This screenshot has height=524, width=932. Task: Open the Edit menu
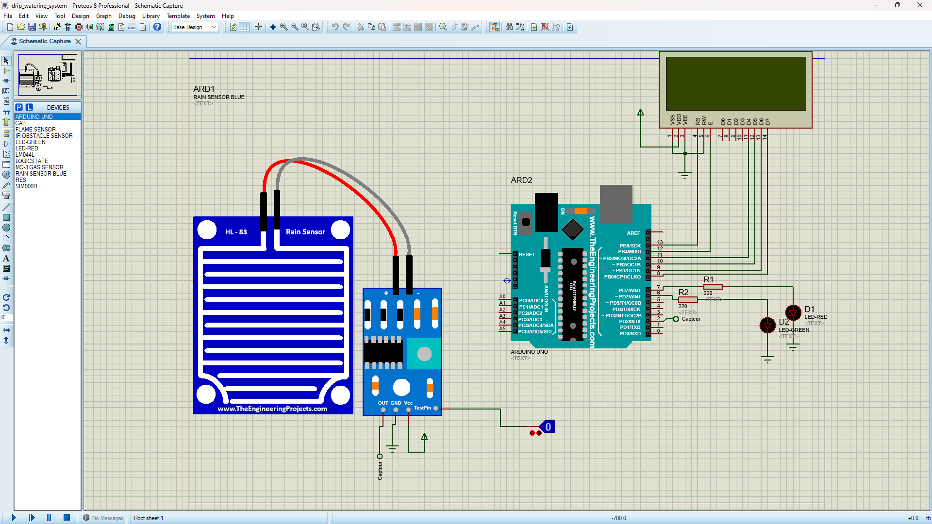(24, 16)
